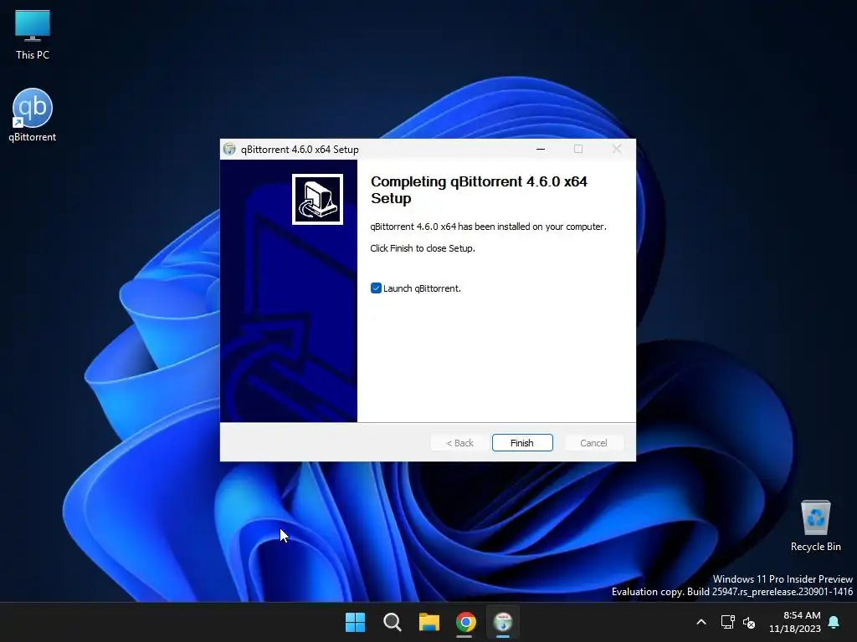Click the setup window's title bar icon
This screenshot has width=857, height=642.
tap(229, 149)
